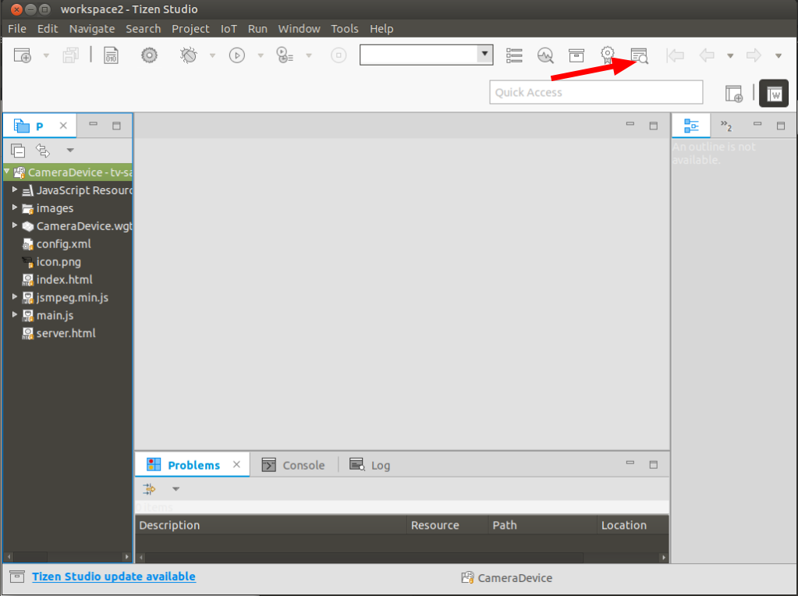Open the Search menu
798x596 pixels.
(x=143, y=29)
